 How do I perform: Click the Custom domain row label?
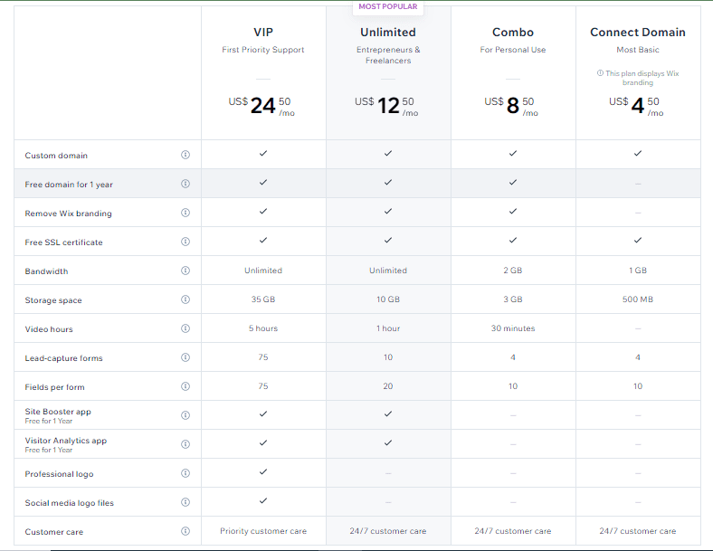[56, 156]
